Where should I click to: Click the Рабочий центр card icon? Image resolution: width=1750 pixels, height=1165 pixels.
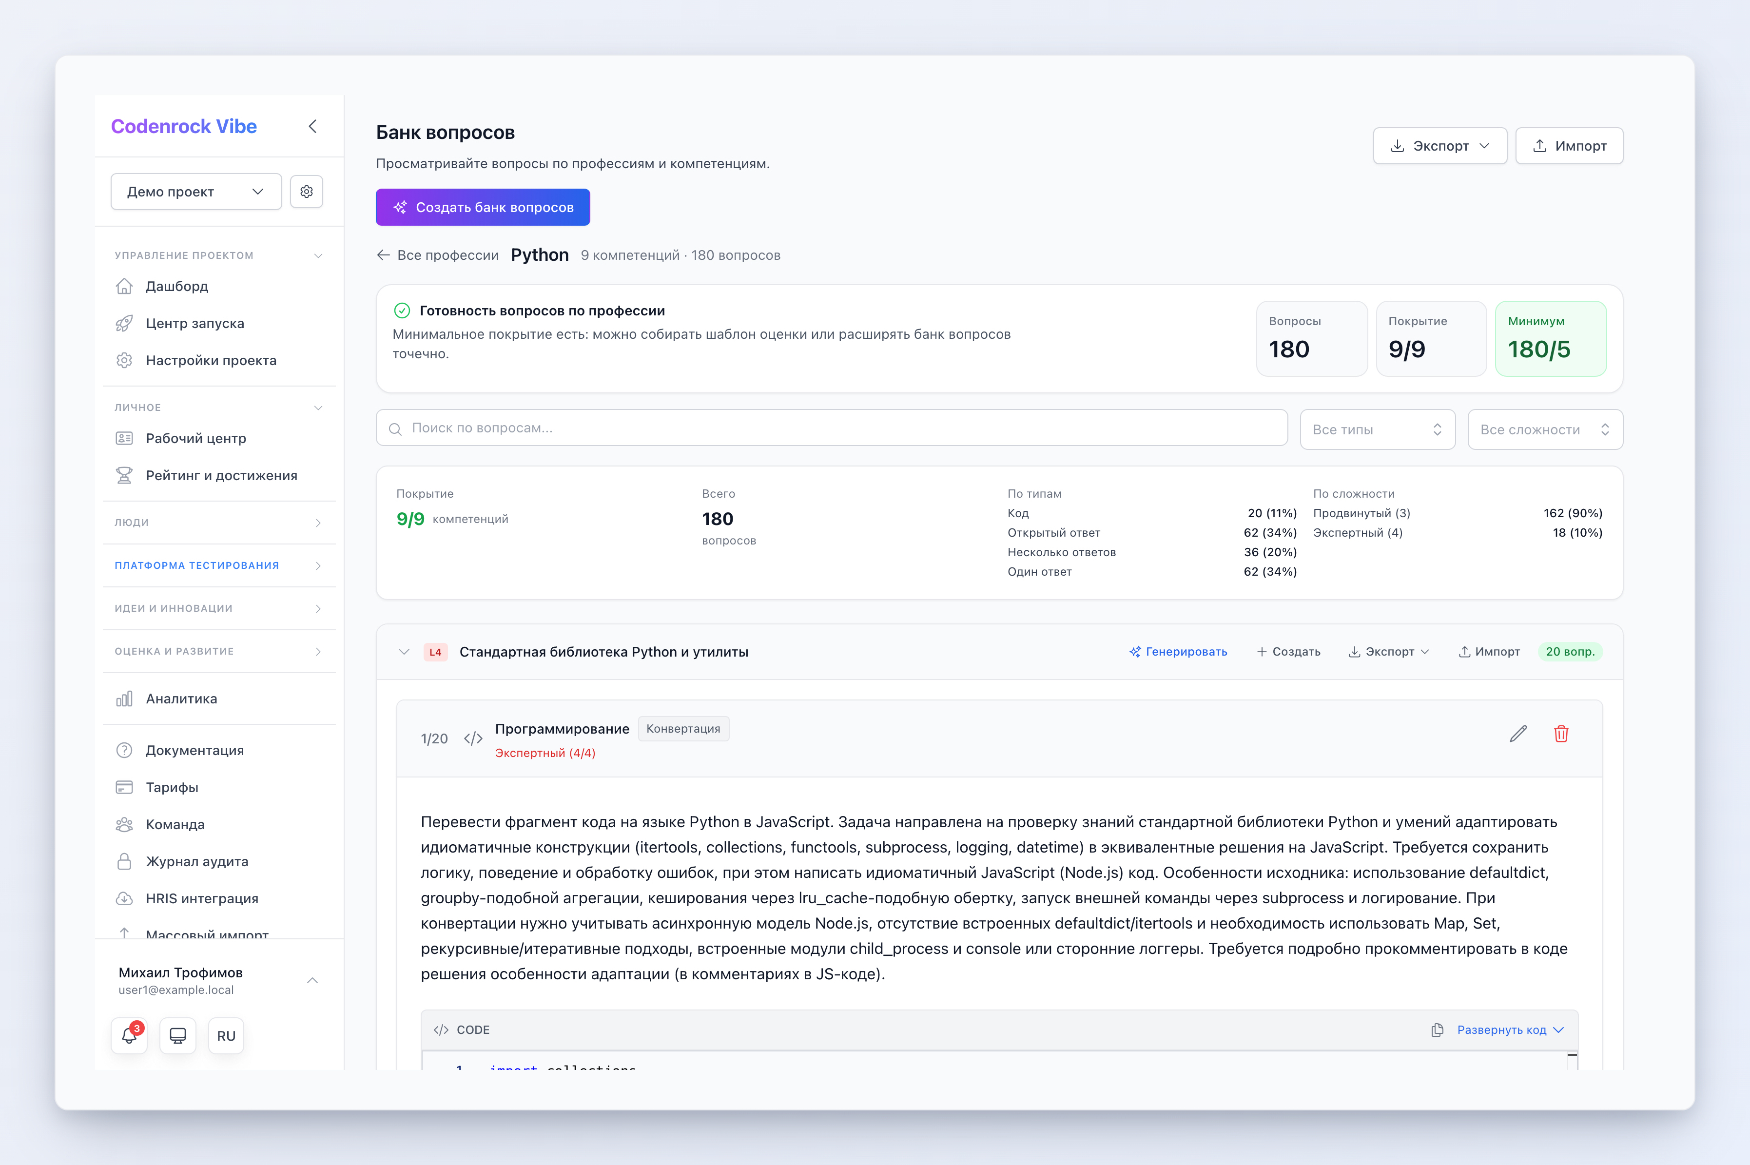[x=124, y=438]
